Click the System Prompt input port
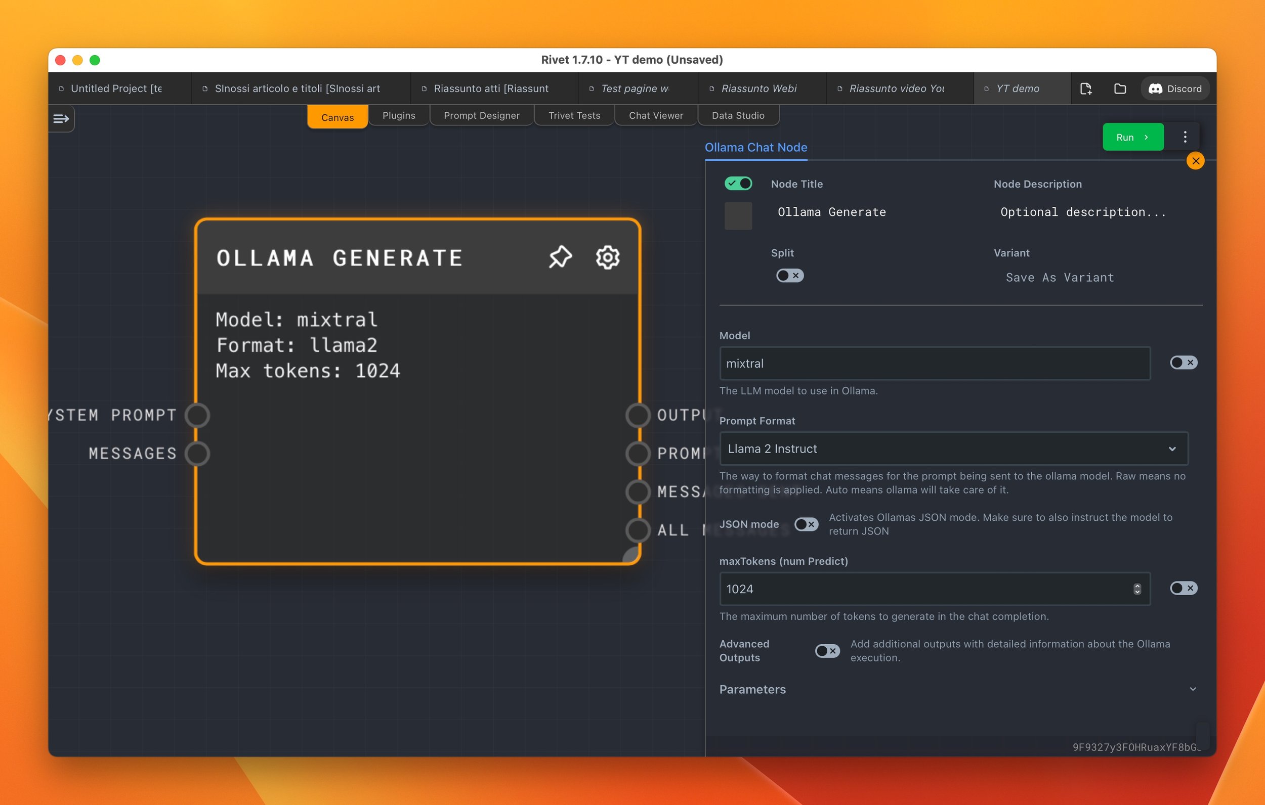Image resolution: width=1265 pixels, height=805 pixels. [x=197, y=415]
